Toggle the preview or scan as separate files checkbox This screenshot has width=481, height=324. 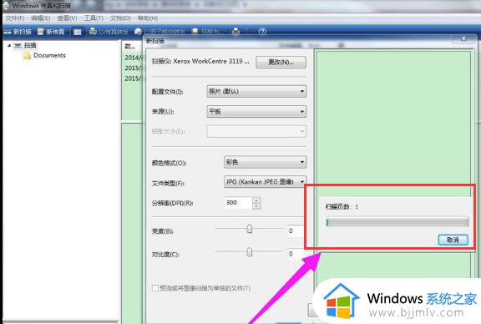tap(155, 288)
